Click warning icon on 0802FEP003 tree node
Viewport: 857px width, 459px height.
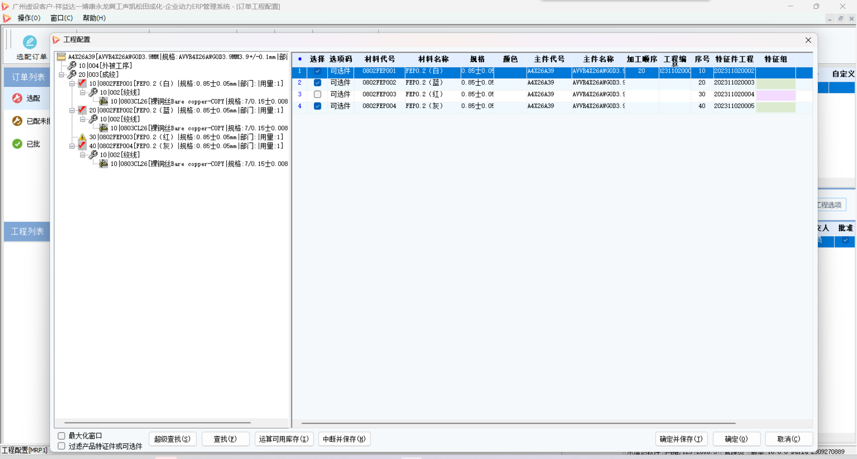pos(82,137)
